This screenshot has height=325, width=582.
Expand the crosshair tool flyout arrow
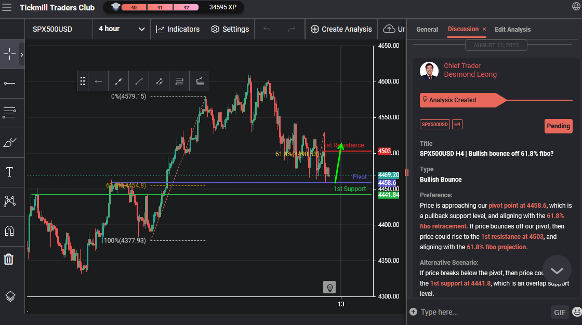pos(22,55)
